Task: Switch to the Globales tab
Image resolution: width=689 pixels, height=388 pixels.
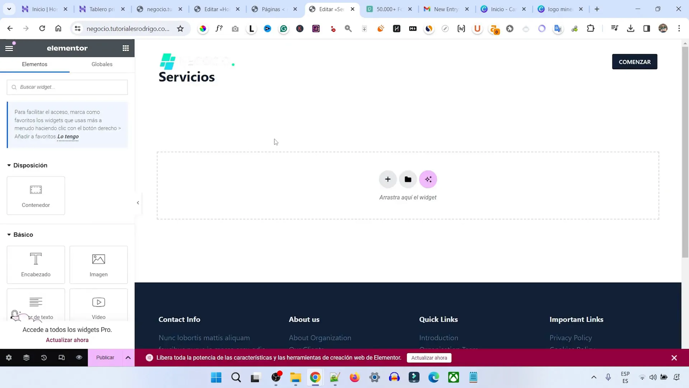Action: coord(102,64)
